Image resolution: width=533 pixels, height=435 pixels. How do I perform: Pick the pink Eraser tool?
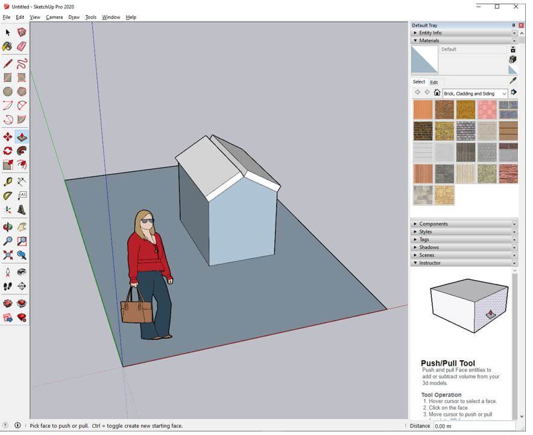22,46
